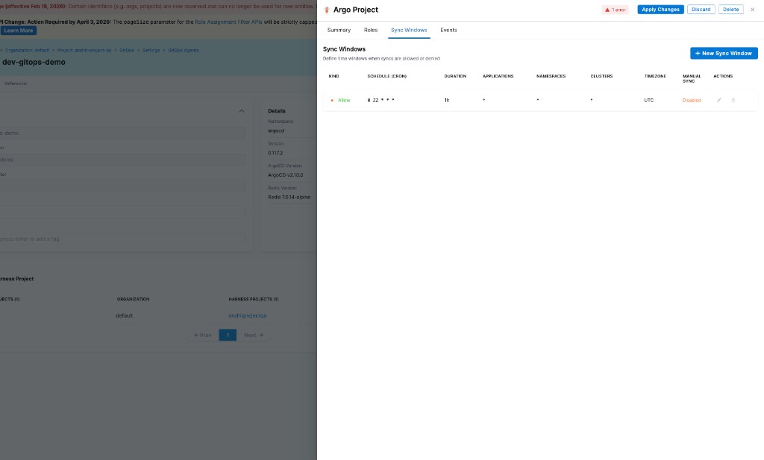Edit the Allow sync window with pencil icon
The width and height of the screenshot is (764, 460).
coord(718,100)
